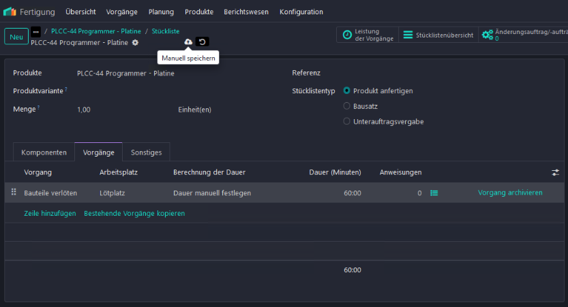Click Bestehende Vorgänge kopieren link
The height and width of the screenshot is (307, 568).
134,213
